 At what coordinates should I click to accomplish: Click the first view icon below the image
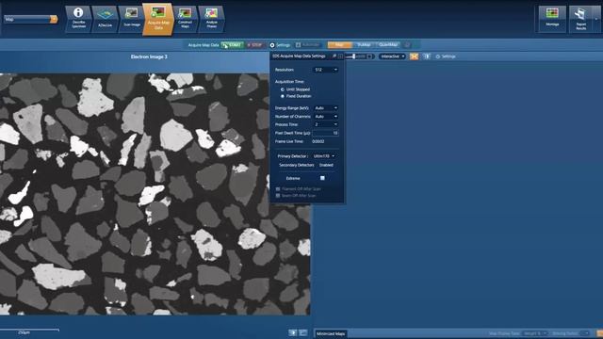(x=293, y=332)
